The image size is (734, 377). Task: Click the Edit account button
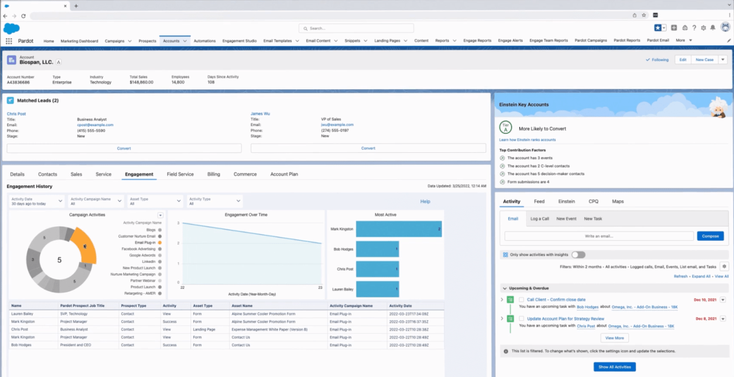pyautogui.click(x=683, y=59)
